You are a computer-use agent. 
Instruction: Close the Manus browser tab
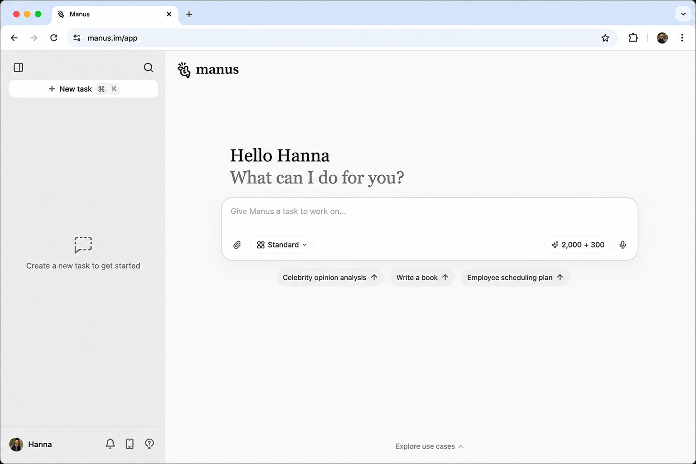point(169,14)
